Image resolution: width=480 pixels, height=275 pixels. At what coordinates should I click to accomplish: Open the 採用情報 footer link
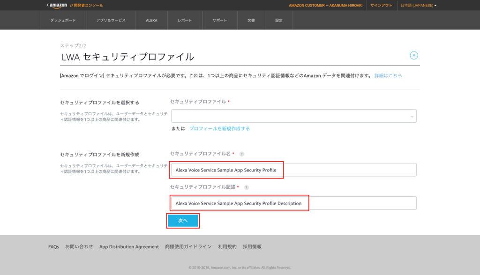pos(252,246)
